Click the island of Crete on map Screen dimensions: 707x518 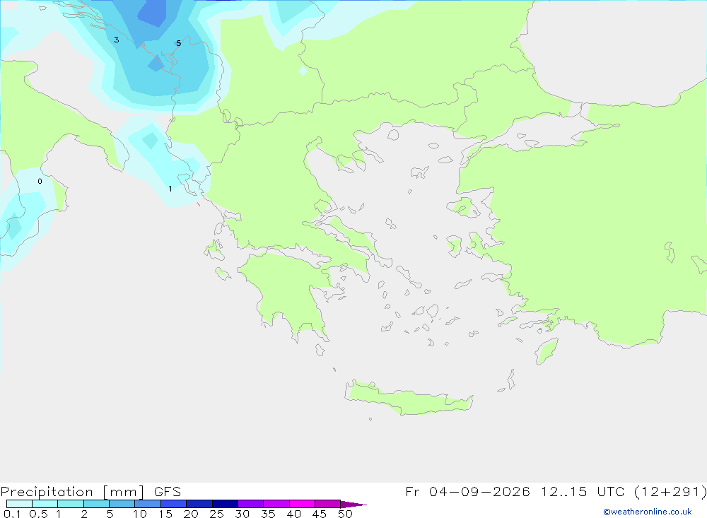point(408,399)
